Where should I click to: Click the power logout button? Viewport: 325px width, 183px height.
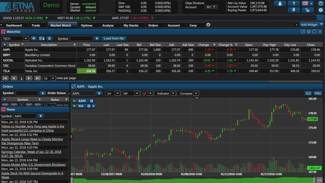tap(321, 3)
